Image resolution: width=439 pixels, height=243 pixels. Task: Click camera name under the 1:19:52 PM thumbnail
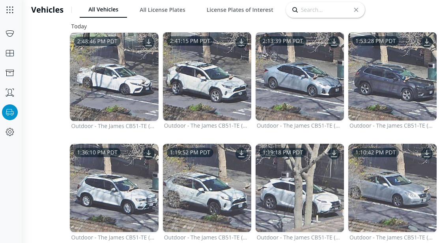pyautogui.click(x=205, y=237)
